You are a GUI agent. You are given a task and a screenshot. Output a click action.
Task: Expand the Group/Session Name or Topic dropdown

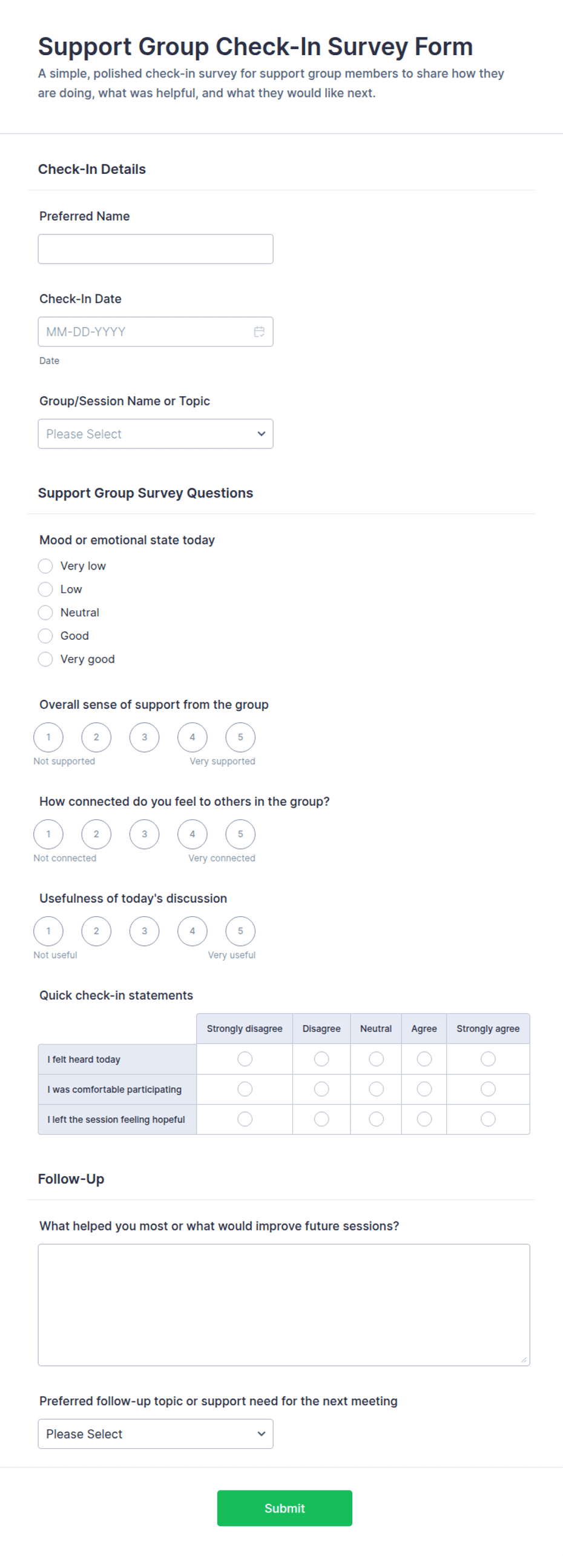tap(156, 434)
